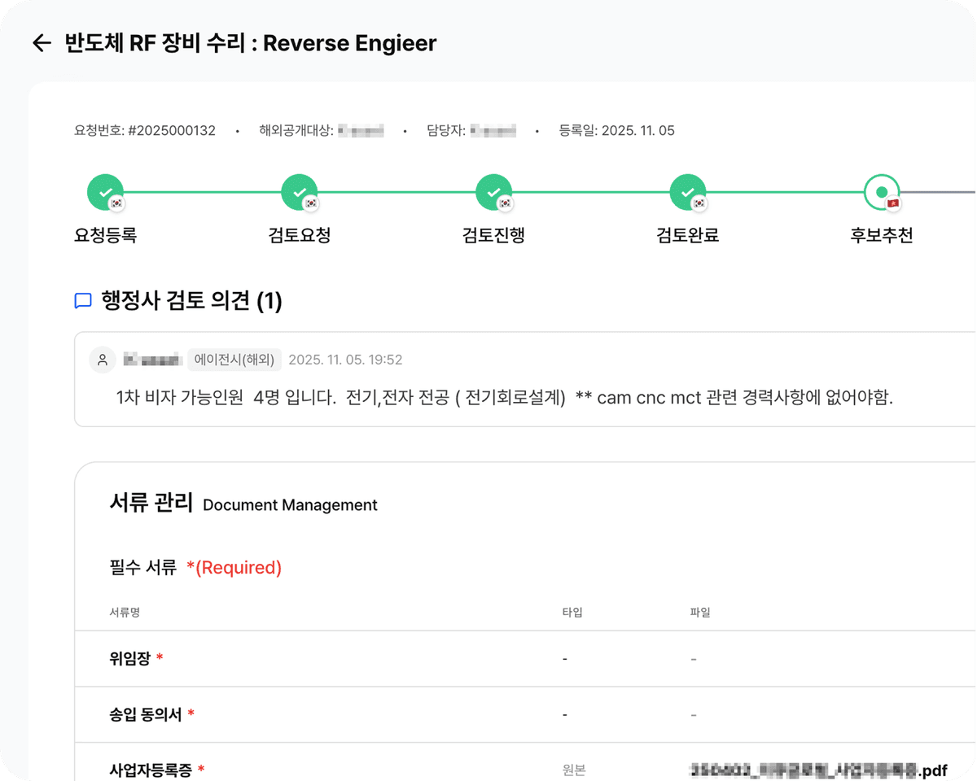The width and height of the screenshot is (977, 781).
Task: Click the 행정사 검토 의견 (1) heading
Action: [x=191, y=302]
